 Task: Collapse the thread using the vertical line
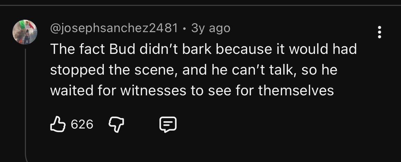pyautogui.click(x=26, y=104)
